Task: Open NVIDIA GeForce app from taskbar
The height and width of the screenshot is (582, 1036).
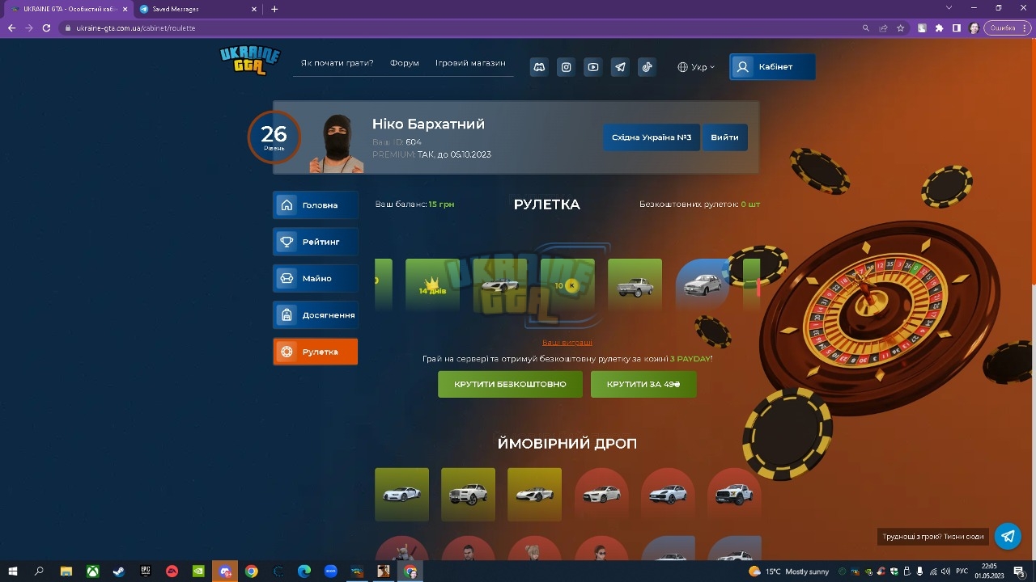Action: point(198,571)
